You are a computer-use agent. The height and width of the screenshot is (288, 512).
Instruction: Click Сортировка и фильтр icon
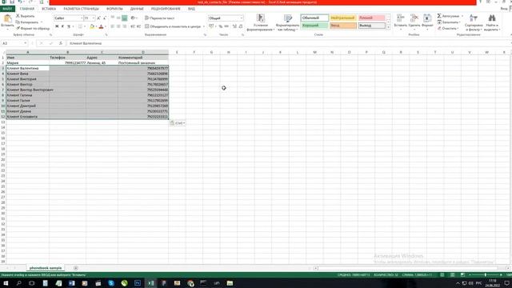(474, 18)
